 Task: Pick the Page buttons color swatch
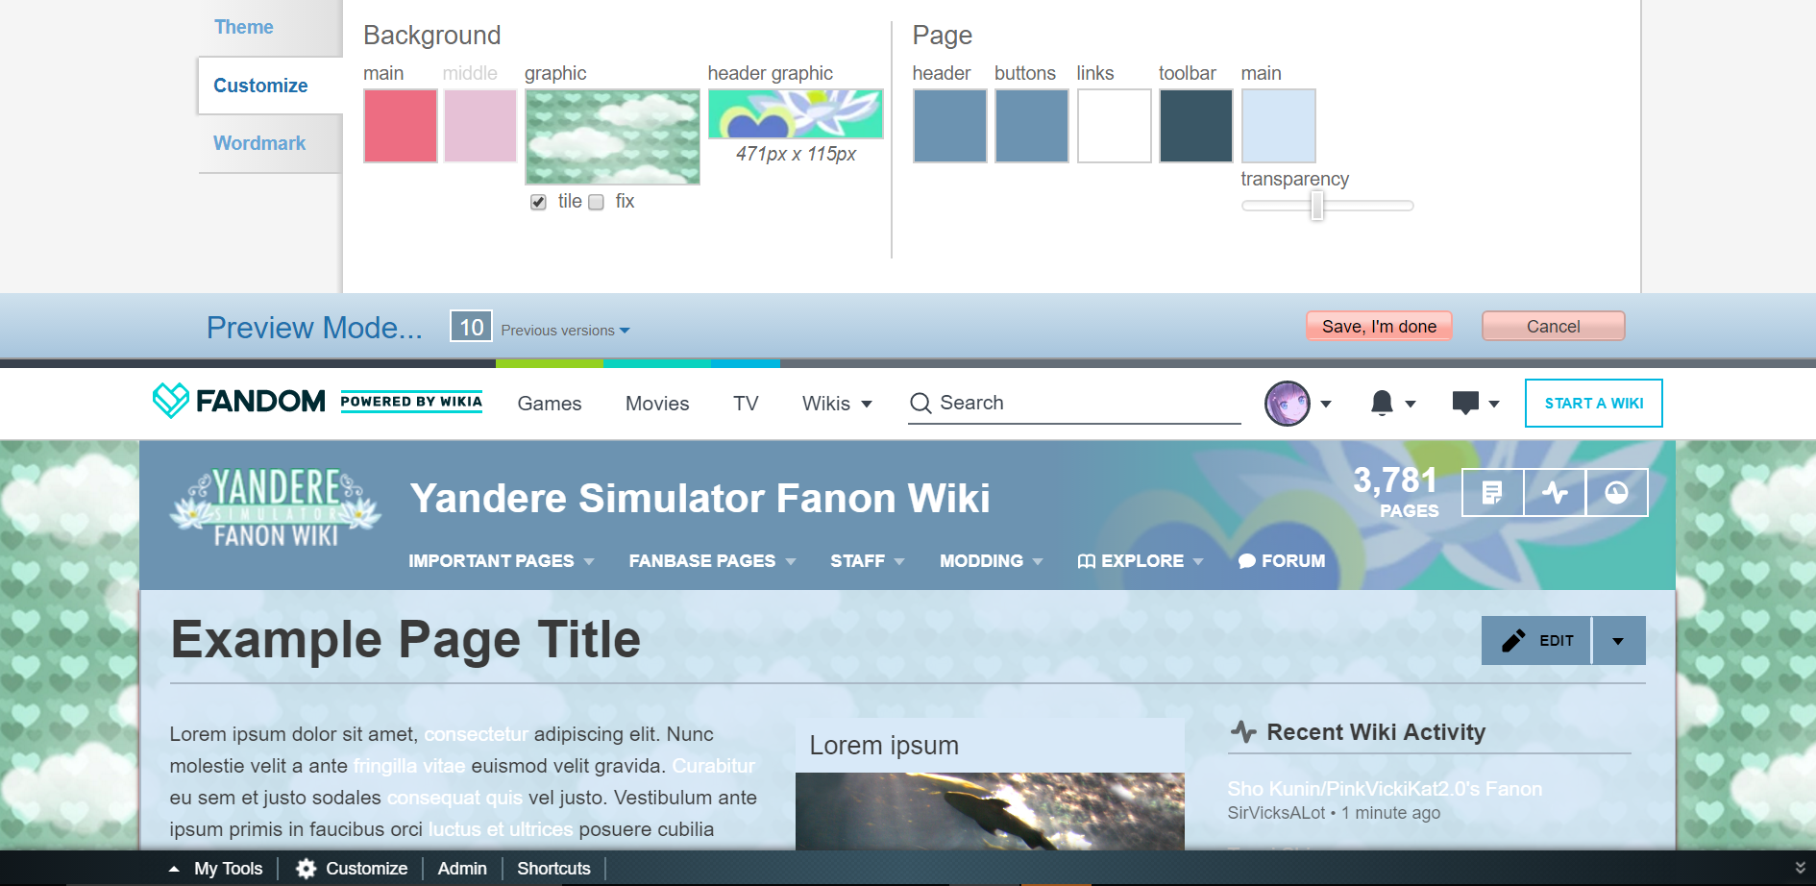pyautogui.click(x=1032, y=126)
